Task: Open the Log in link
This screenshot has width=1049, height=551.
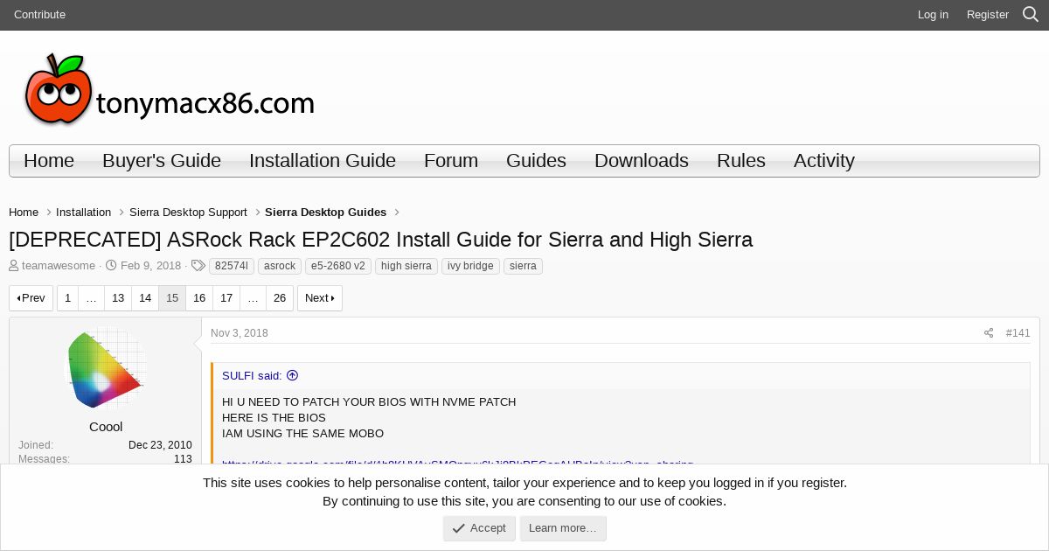Action: point(933,14)
